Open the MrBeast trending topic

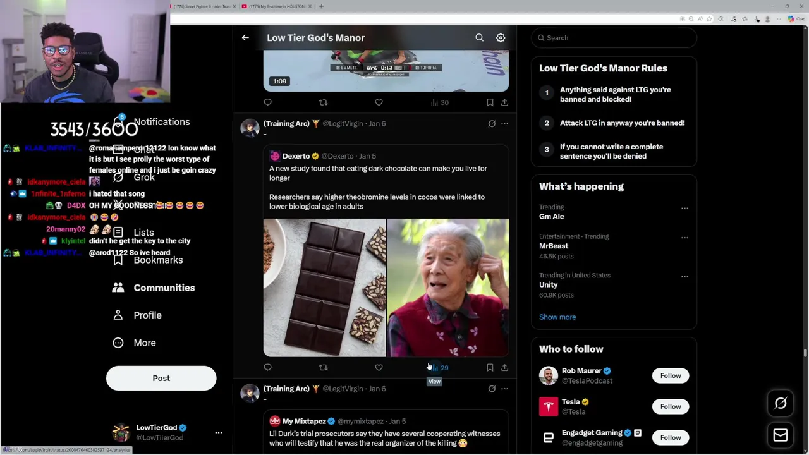point(554,246)
